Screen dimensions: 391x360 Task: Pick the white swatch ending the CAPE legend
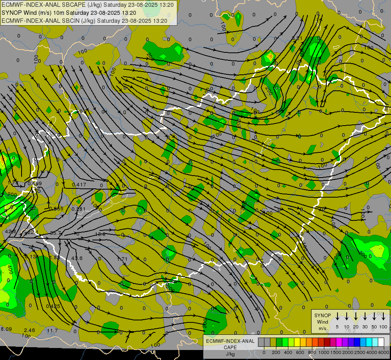[x=381, y=342]
